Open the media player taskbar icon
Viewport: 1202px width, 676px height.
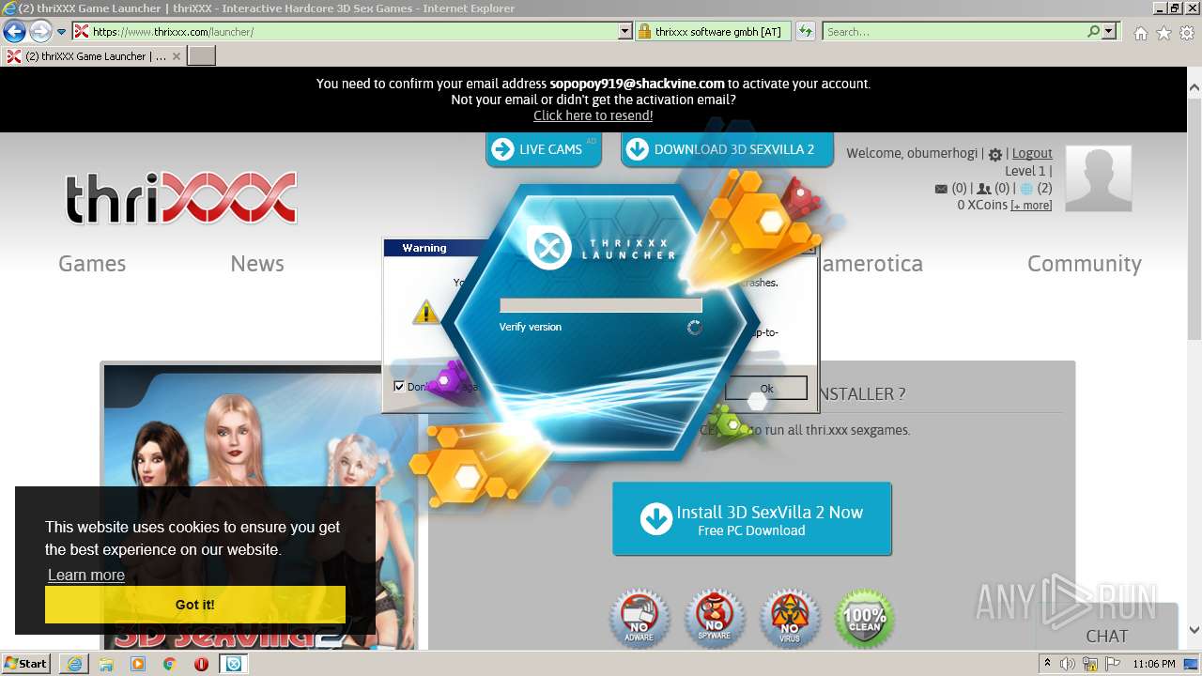(138, 664)
